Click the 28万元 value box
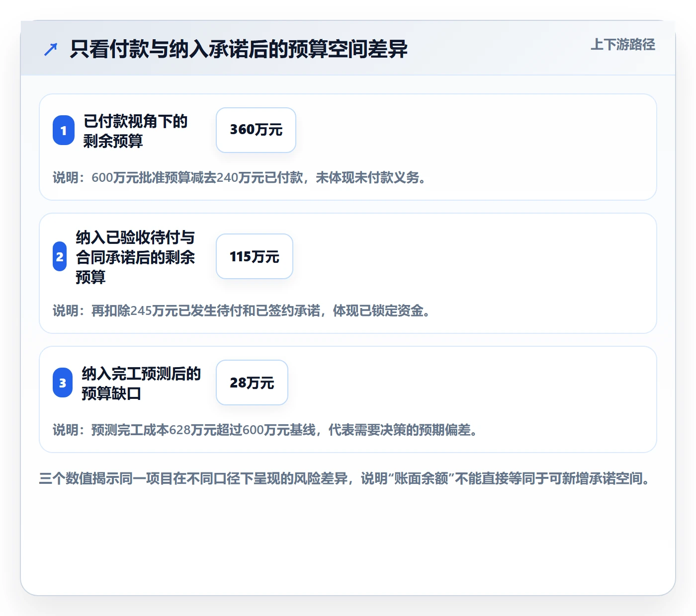The height and width of the screenshot is (616, 696). pyautogui.click(x=252, y=383)
